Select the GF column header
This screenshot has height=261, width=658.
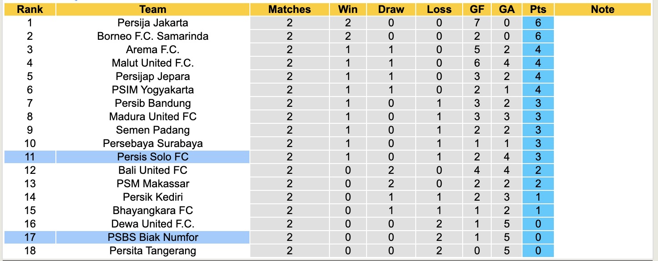[x=477, y=9]
